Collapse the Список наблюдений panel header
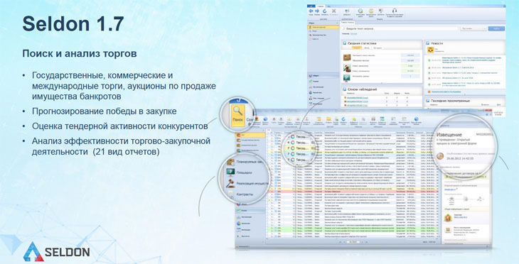519x264 pixels. [345, 89]
